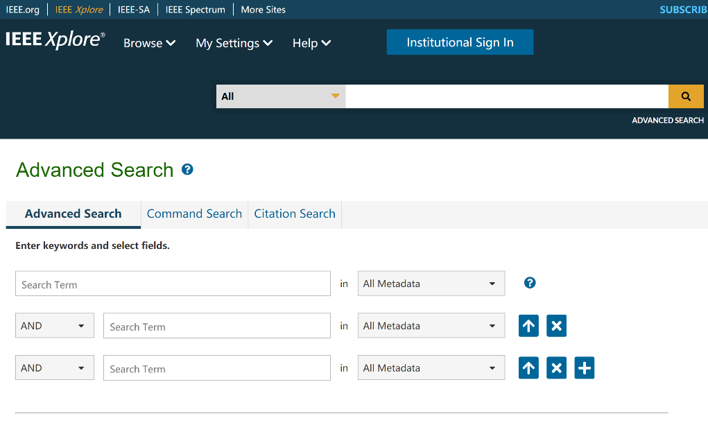708x432 pixels.
Task: Expand third row's All Metadata dropdown
Action: point(431,368)
